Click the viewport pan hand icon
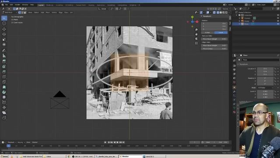 [196, 34]
